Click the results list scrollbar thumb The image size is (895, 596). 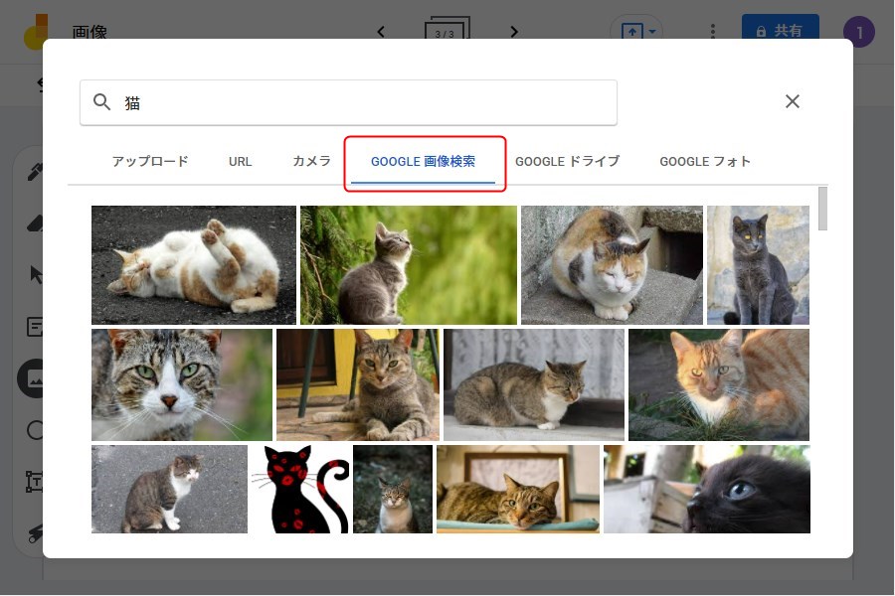[822, 209]
